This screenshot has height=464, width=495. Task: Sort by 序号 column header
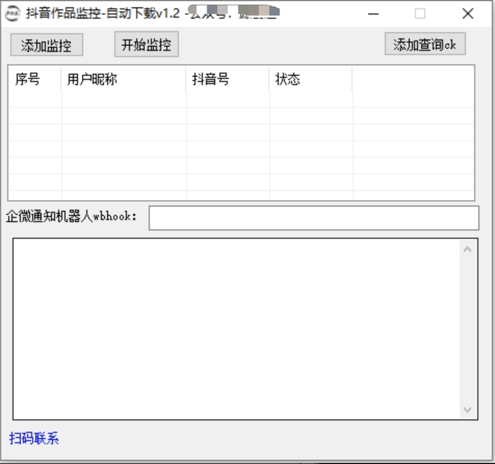[34, 79]
